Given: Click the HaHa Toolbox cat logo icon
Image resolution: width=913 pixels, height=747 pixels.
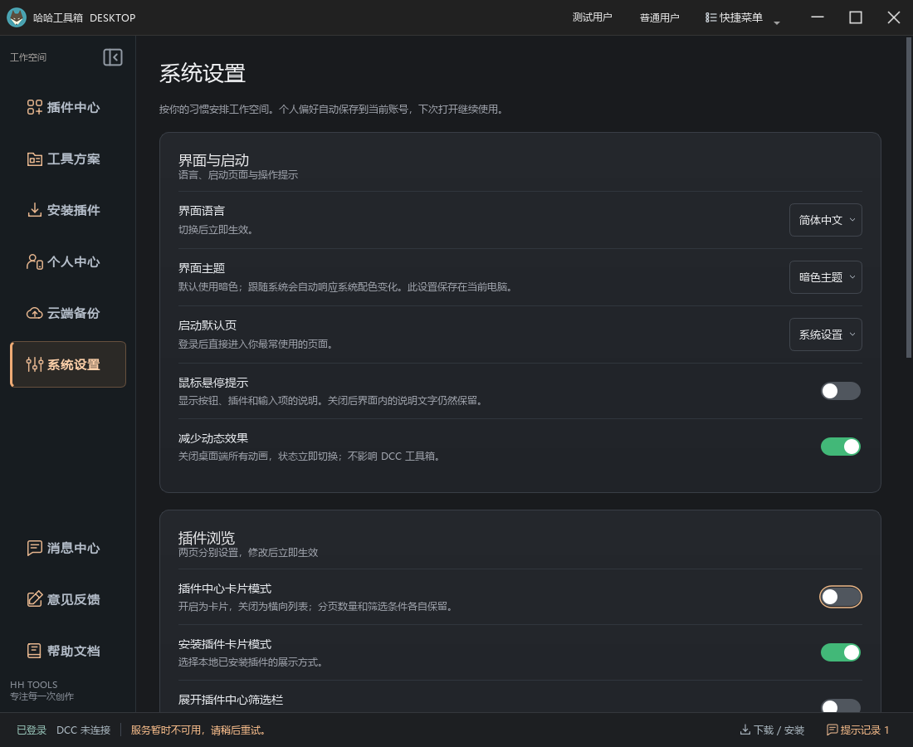Looking at the screenshot, I should coord(17,17).
